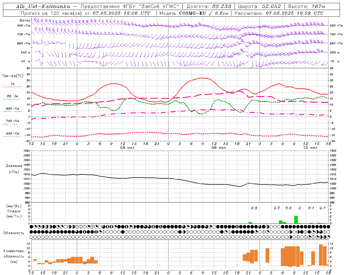The width and height of the screenshot is (344, 275).
Task: Click the (мм/3ч.) precipitation unit label
Action: (x=14, y=206)
